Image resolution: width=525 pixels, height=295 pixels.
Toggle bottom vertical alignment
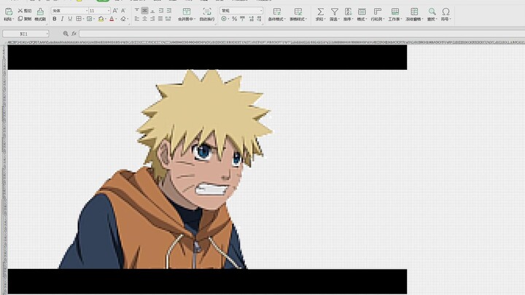152,11
